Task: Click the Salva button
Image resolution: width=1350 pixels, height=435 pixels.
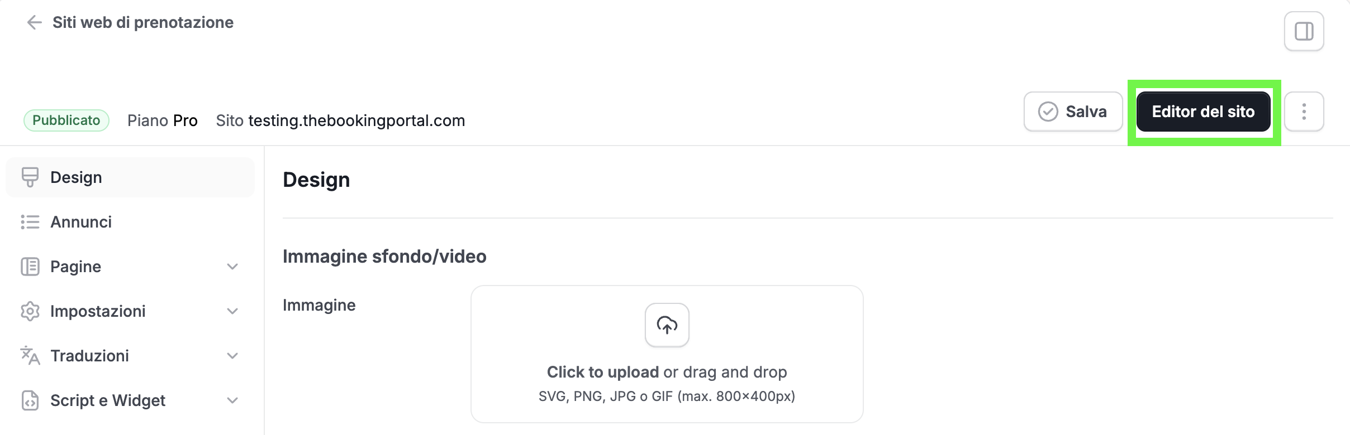Action: click(x=1073, y=112)
